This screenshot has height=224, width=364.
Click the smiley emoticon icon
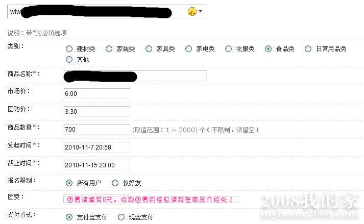tap(192, 11)
